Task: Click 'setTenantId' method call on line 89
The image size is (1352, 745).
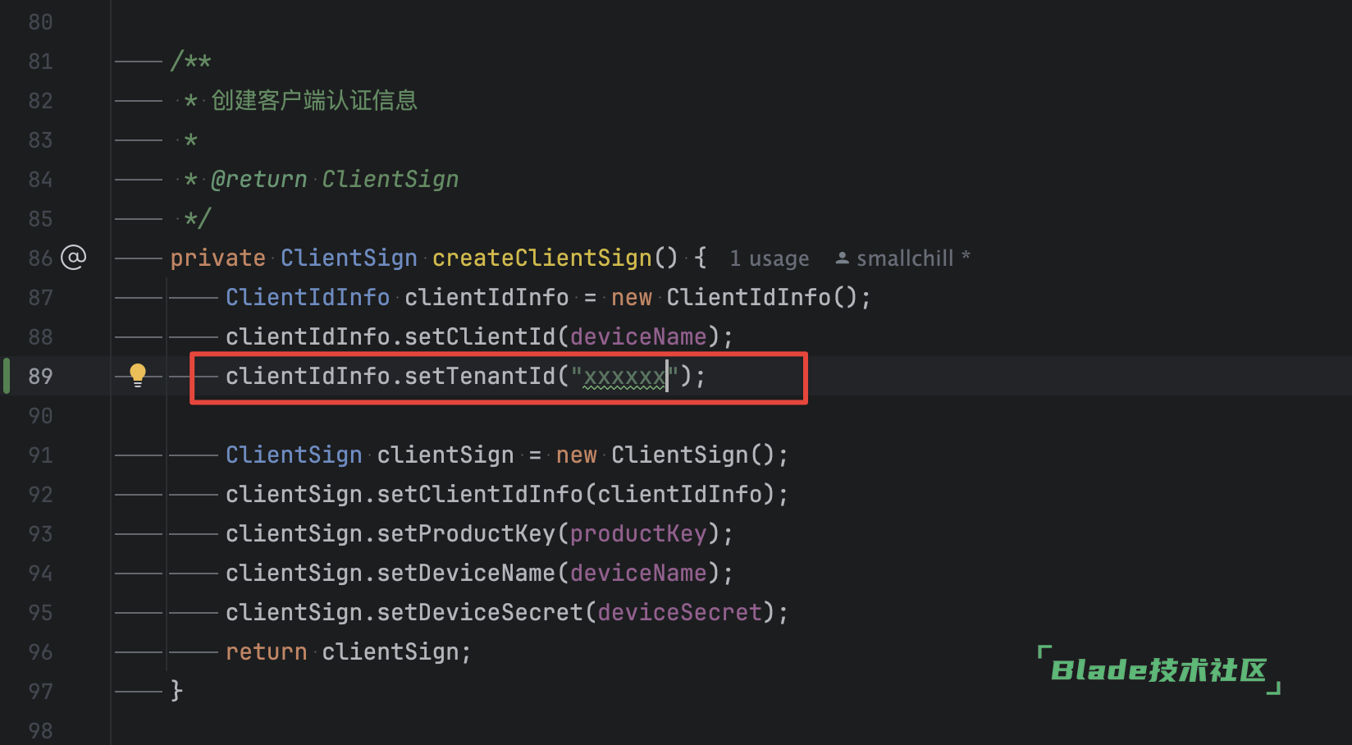Action: [x=480, y=376]
